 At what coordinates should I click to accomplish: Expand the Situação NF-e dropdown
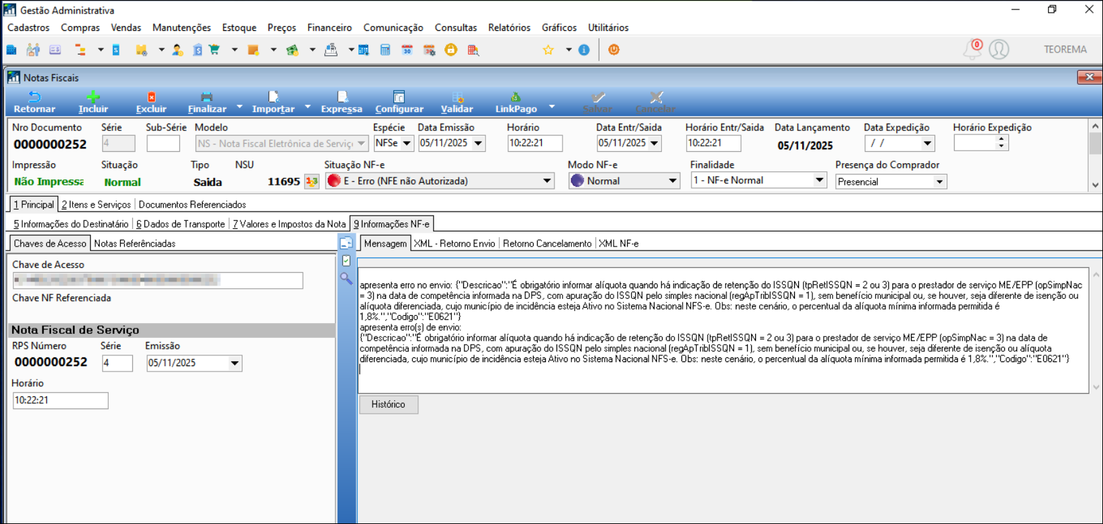click(x=547, y=181)
